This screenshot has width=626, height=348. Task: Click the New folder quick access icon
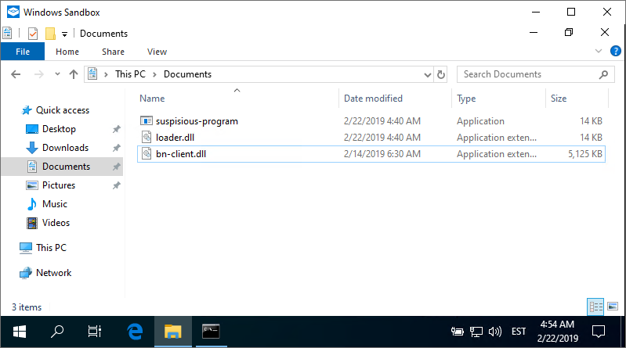click(x=50, y=34)
